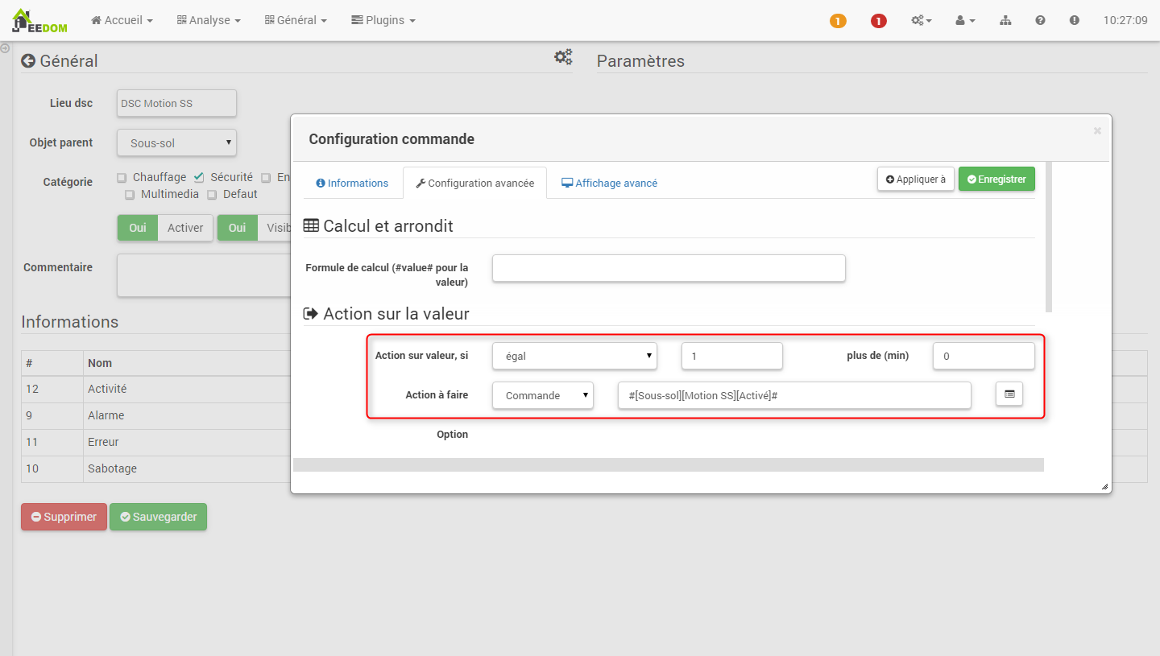The width and height of the screenshot is (1160, 656).
Task: Switch to the Affichage avancé tab
Action: (x=609, y=183)
